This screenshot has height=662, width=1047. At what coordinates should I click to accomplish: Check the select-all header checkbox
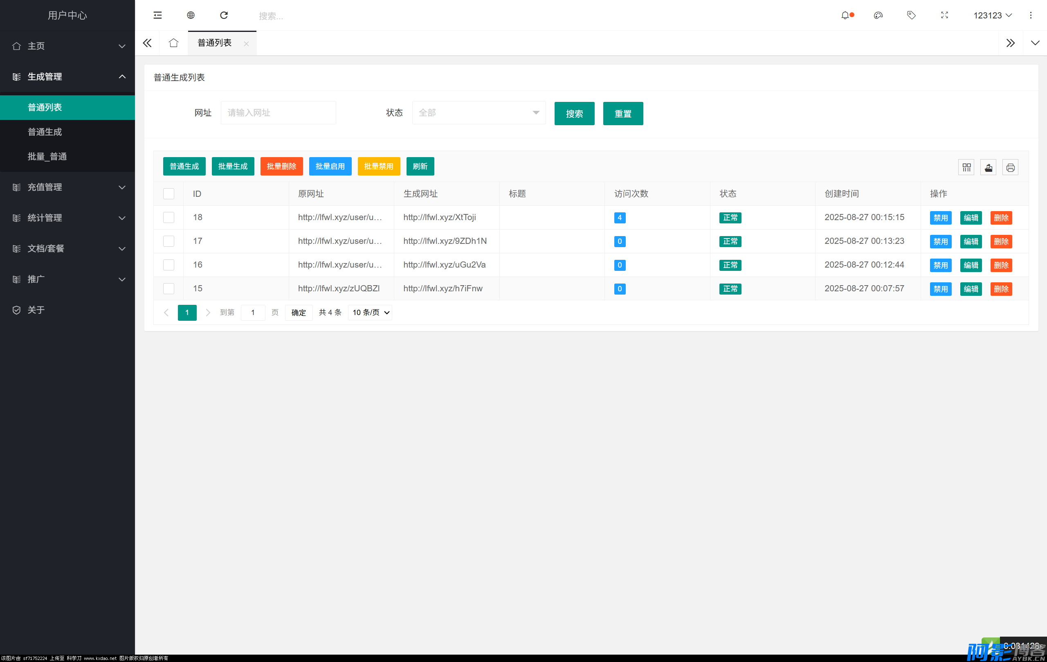(169, 194)
